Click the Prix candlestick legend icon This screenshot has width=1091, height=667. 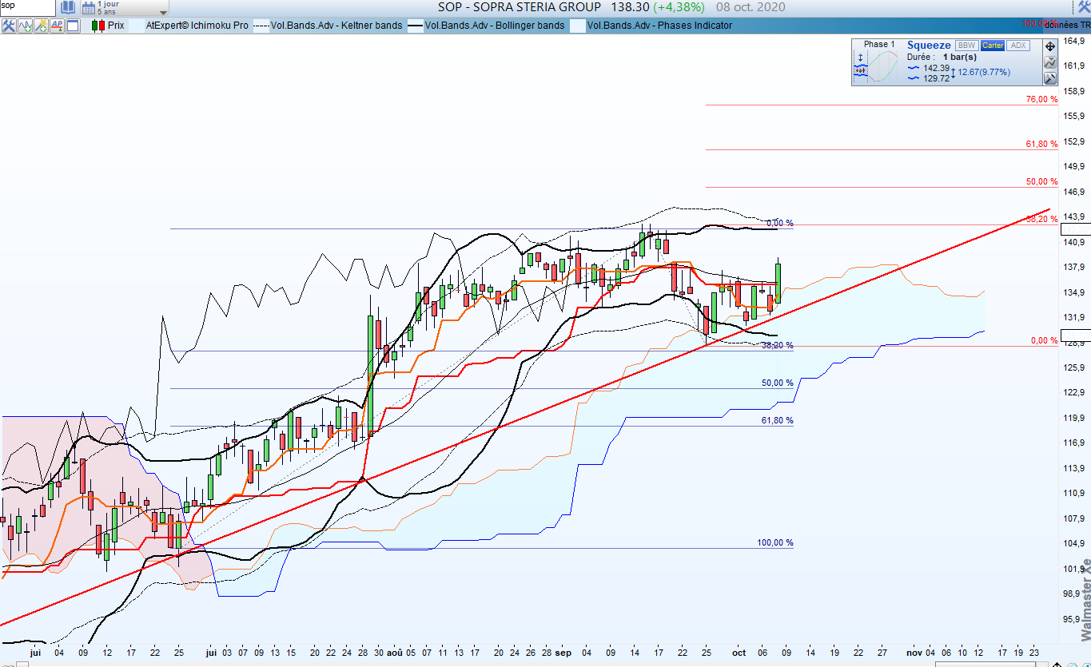[x=98, y=26]
